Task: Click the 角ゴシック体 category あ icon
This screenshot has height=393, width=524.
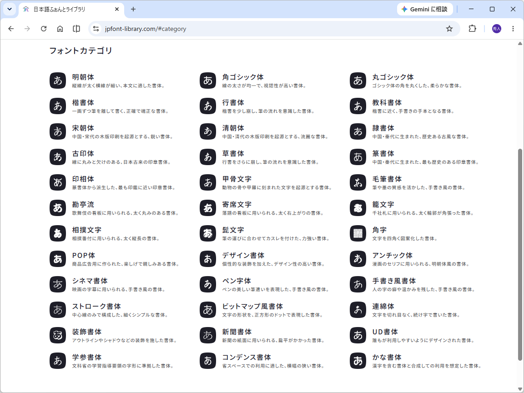Action: [208, 81]
